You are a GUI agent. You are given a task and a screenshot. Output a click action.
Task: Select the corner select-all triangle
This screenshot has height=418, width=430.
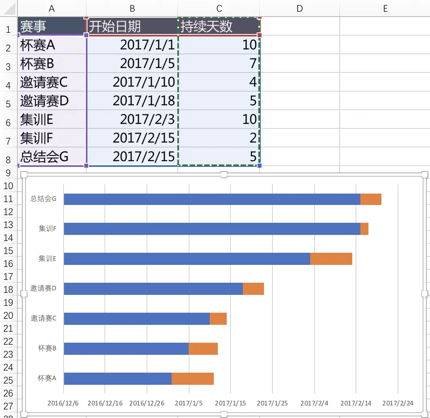[x=9, y=8]
